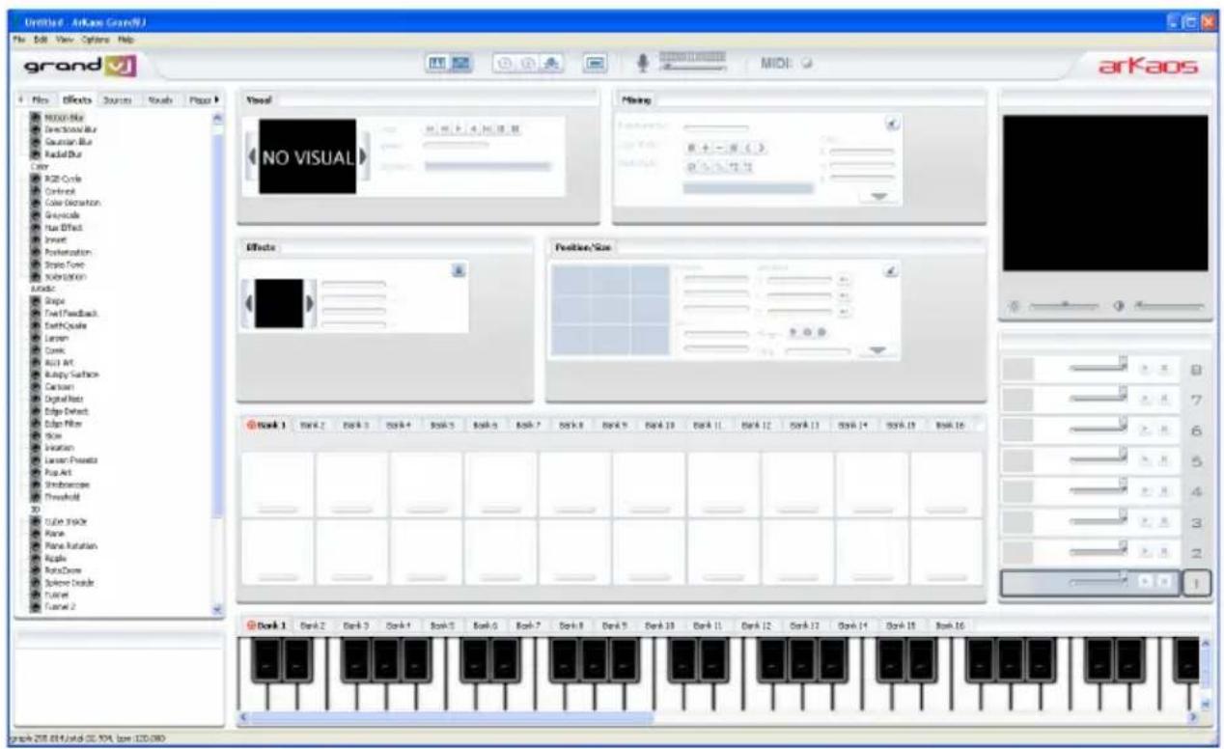1224x749 pixels.
Task: Click the Ripple effect icon
Action: click(x=37, y=559)
